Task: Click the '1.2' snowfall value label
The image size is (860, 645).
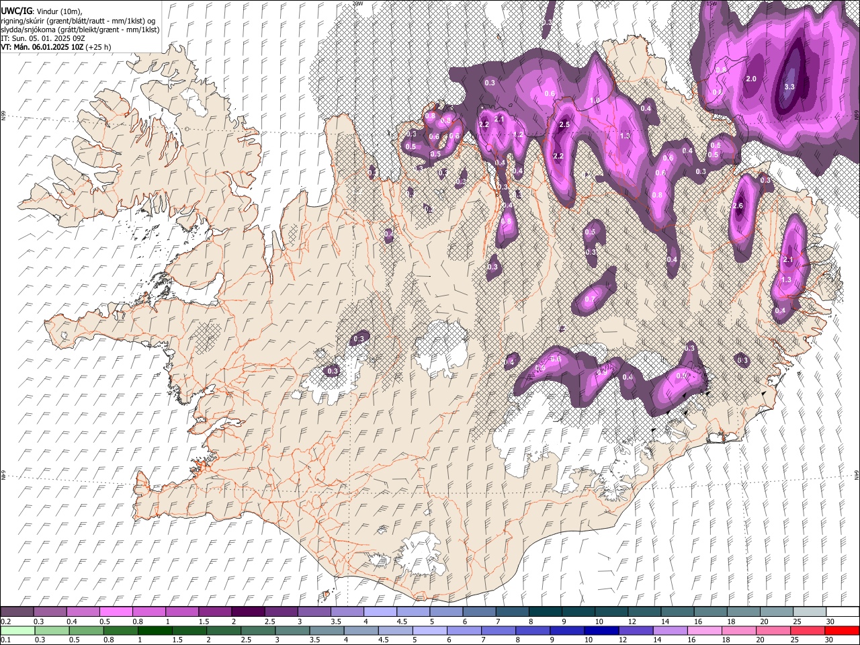Action: click(518, 134)
